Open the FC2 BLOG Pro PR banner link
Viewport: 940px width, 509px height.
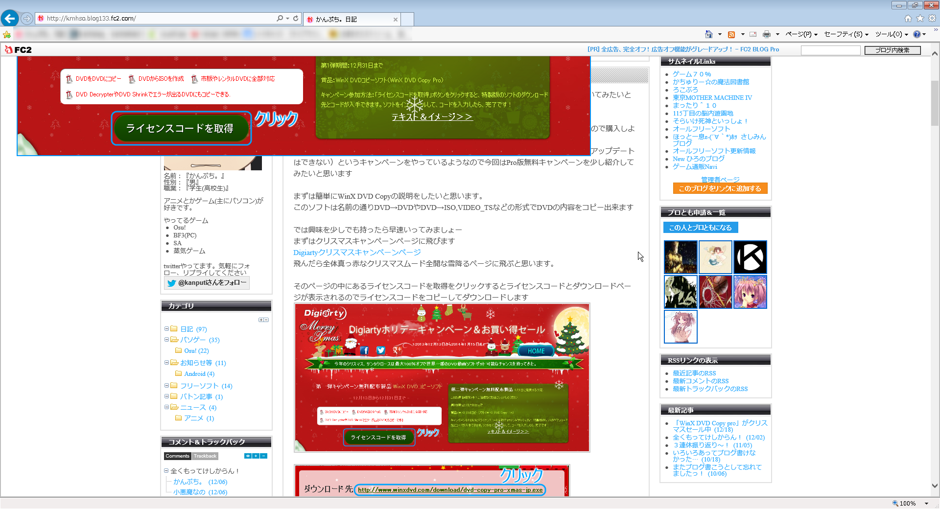coord(683,49)
